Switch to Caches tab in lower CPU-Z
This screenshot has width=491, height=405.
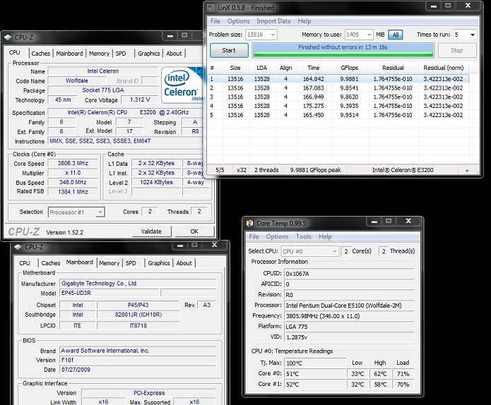click(51, 263)
